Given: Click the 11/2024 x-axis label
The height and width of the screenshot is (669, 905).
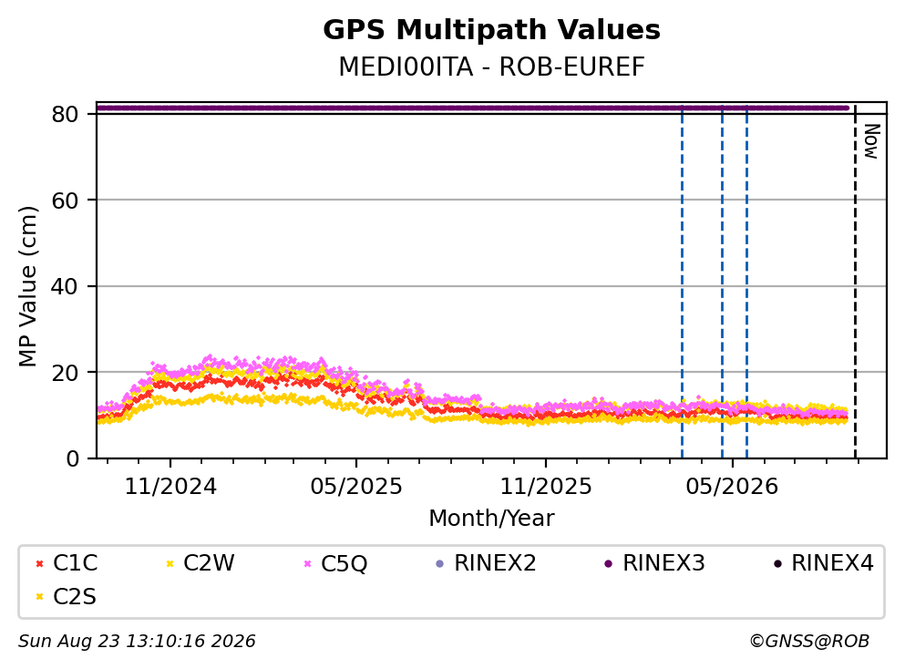Looking at the screenshot, I should tap(170, 487).
